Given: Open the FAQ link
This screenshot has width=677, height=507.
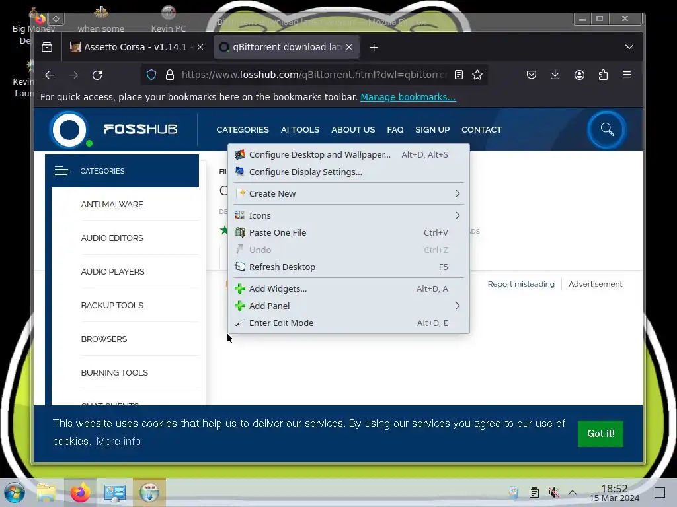Looking at the screenshot, I should pyautogui.click(x=395, y=130).
